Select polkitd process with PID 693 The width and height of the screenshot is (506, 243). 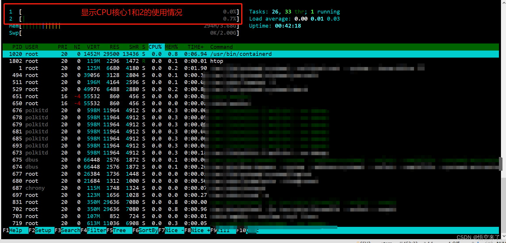pos(251,146)
